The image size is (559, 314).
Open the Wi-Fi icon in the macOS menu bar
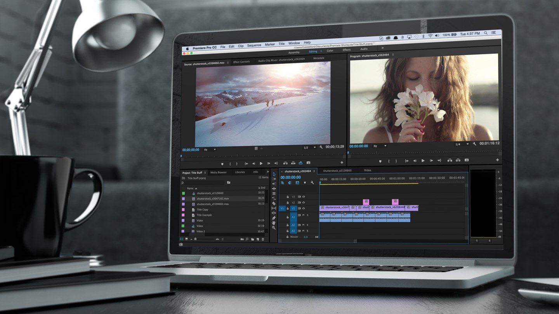pos(430,35)
